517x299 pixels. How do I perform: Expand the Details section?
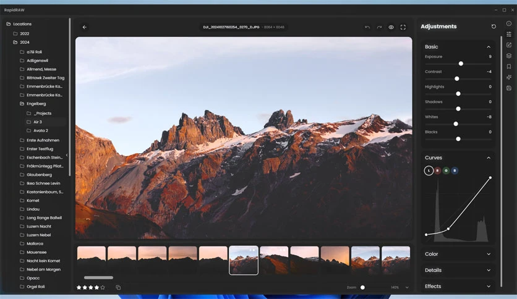[x=489, y=270]
